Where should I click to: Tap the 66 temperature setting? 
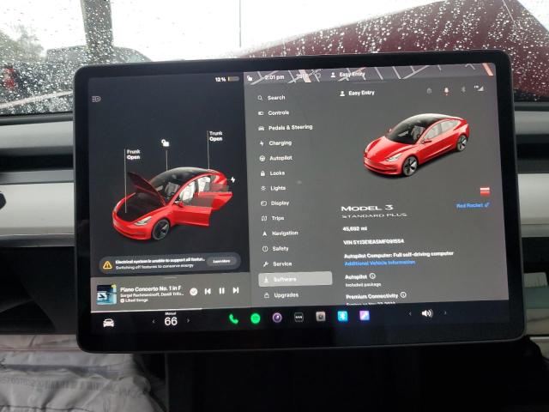pyautogui.click(x=171, y=321)
